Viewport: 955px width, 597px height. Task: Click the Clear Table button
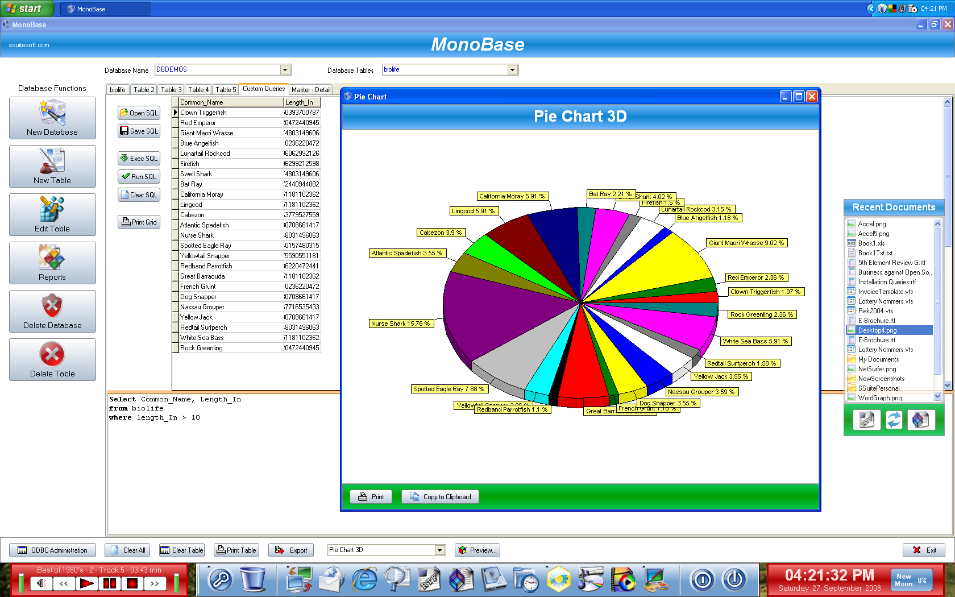[181, 550]
